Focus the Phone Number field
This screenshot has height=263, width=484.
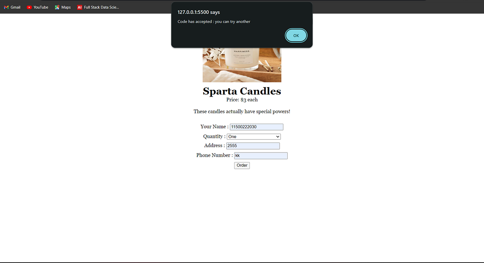(x=261, y=155)
